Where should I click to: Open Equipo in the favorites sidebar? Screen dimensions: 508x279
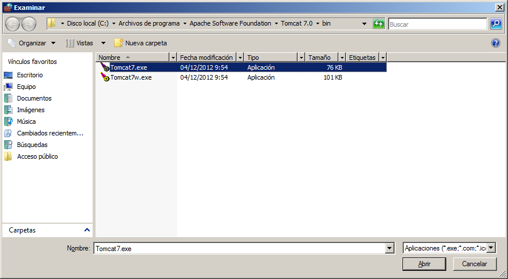coord(26,87)
